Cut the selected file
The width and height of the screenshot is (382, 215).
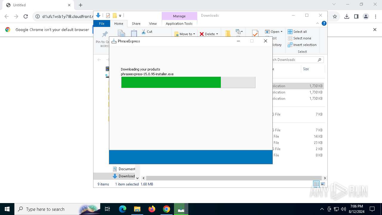click(147, 32)
